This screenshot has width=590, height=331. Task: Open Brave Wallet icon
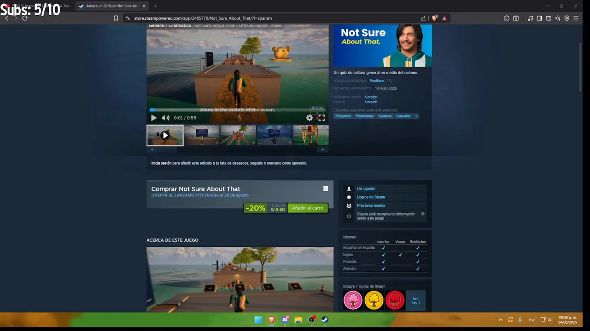549,18
